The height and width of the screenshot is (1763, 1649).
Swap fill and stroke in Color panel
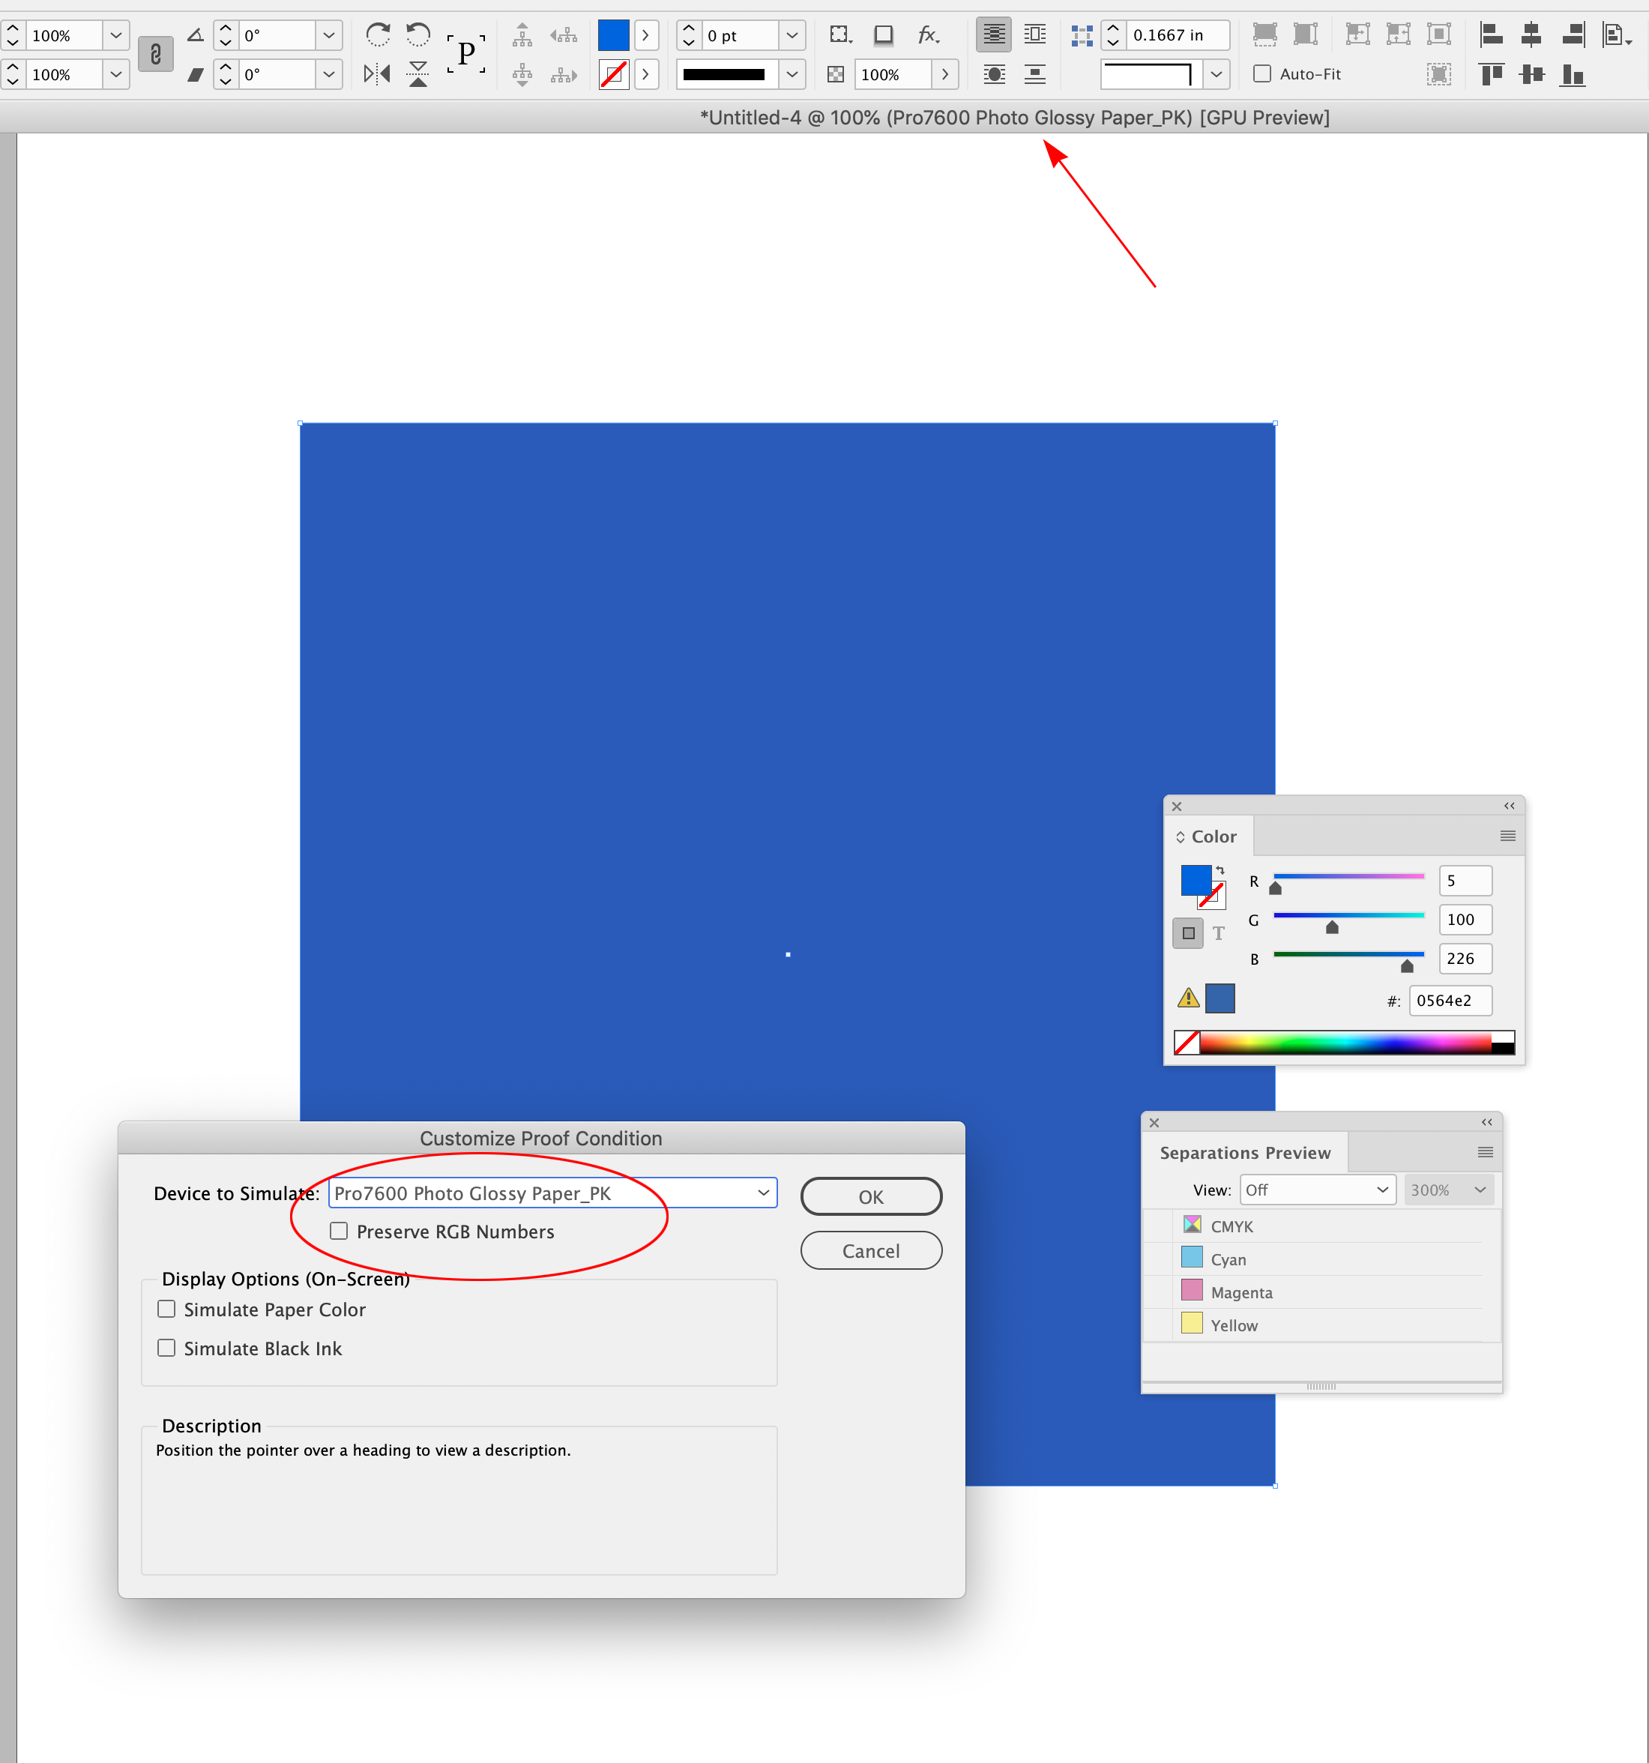click(1221, 870)
